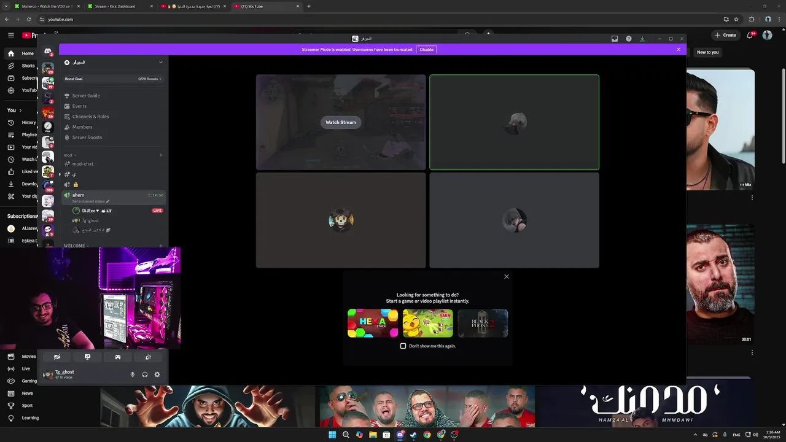Click the green download update icon
The height and width of the screenshot is (442, 786).
click(x=642, y=39)
